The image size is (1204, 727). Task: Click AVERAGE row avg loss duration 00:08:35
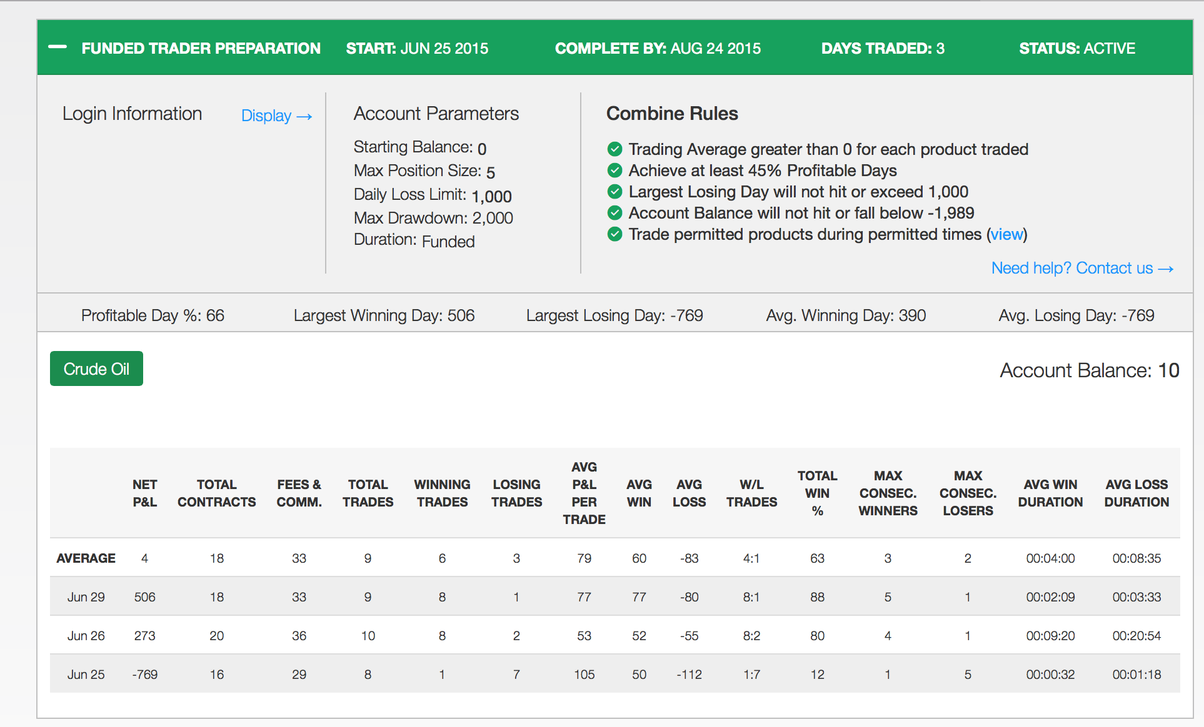tap(1136, 558)
